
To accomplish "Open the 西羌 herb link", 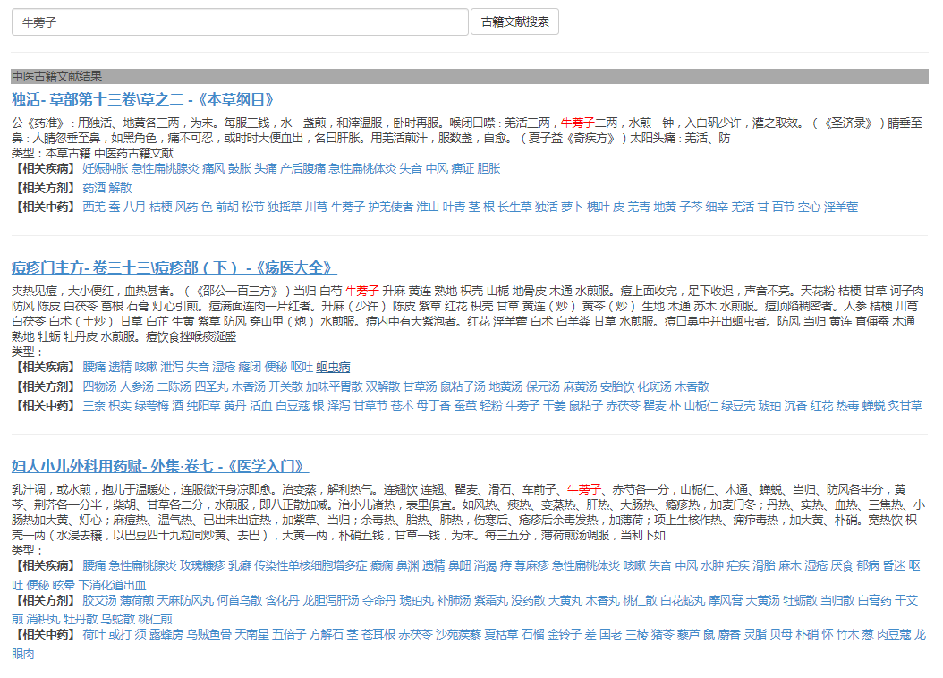I will point(94,207).
